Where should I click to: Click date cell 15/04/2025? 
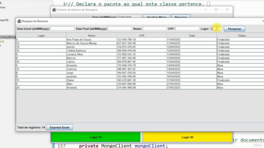(x=191, y=73)
